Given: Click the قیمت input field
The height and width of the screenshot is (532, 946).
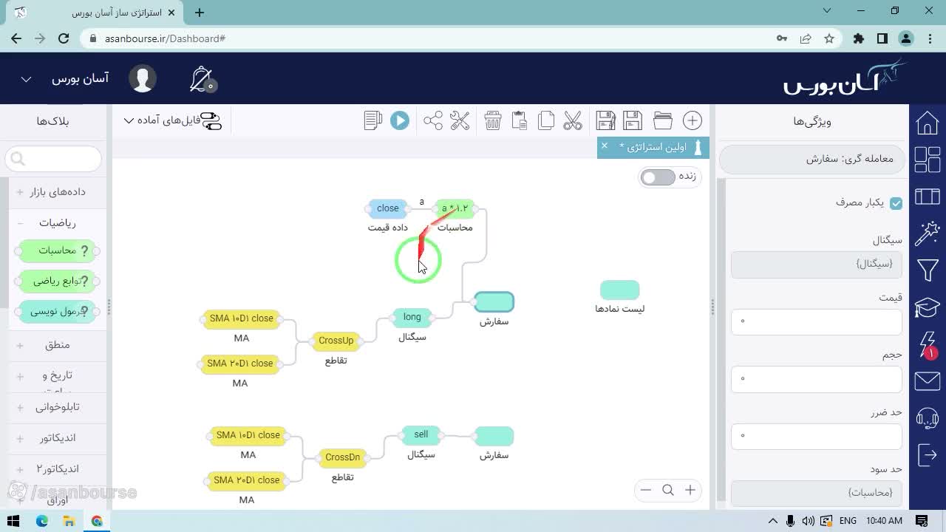Looking at the screenshot, I should 817,321.
